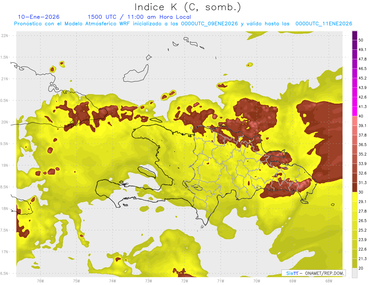Click the longitude axis label '72W'

184,281
